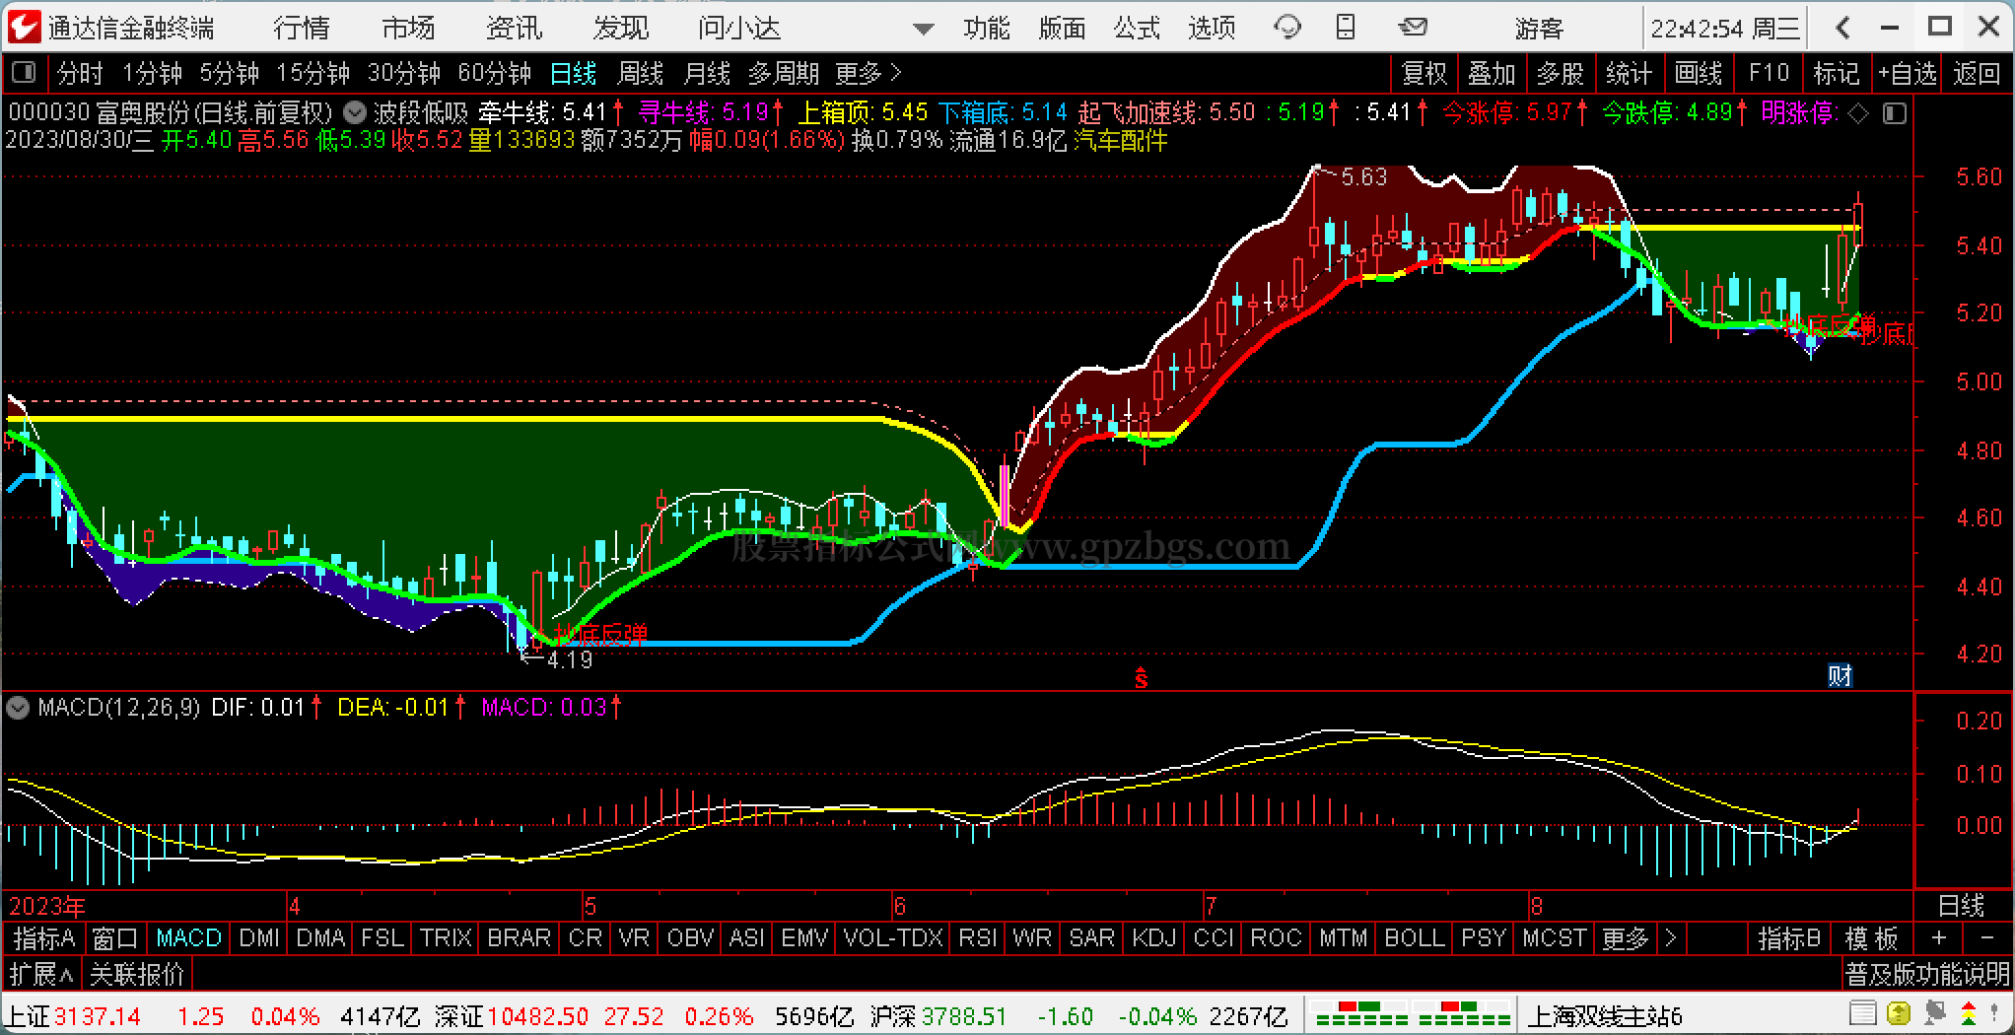Click the minus zoom-out button at bottom right
The image size is (2015, 1035).
[1987, 937]
